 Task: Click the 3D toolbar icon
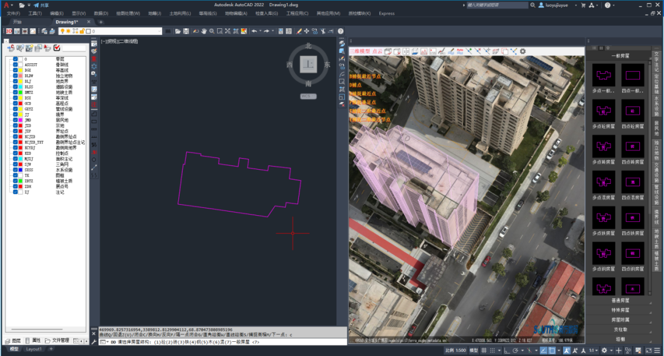[x=9, y=31]
